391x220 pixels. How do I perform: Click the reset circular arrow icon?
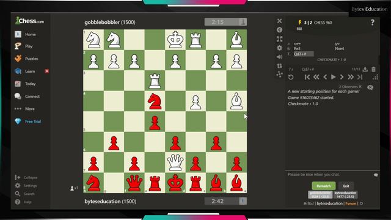(x=291, y=77)
